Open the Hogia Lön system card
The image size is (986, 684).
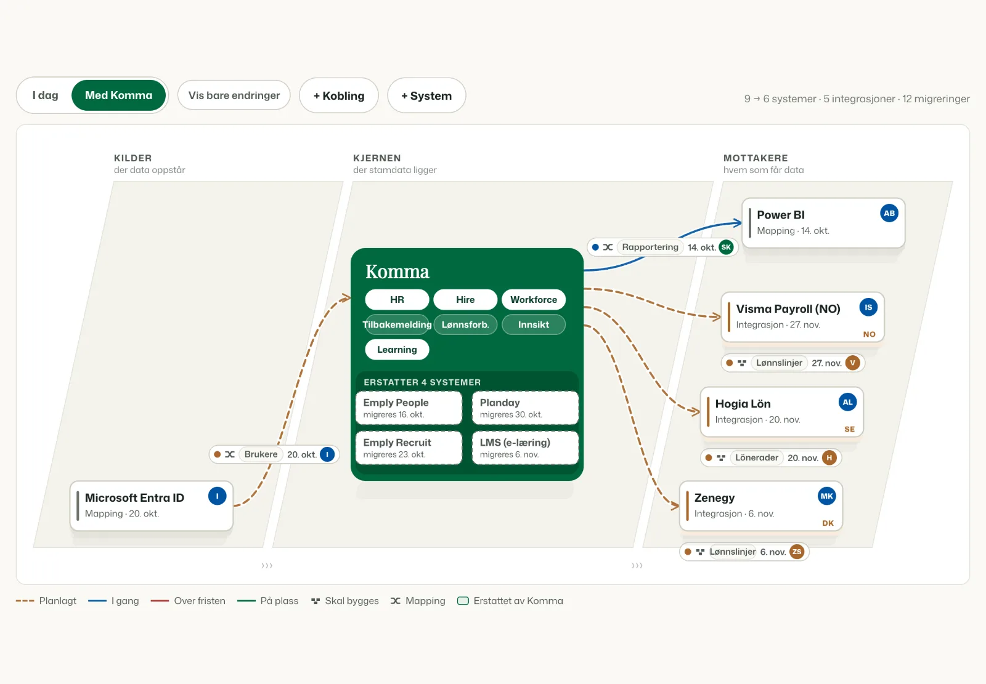(781, 412)
